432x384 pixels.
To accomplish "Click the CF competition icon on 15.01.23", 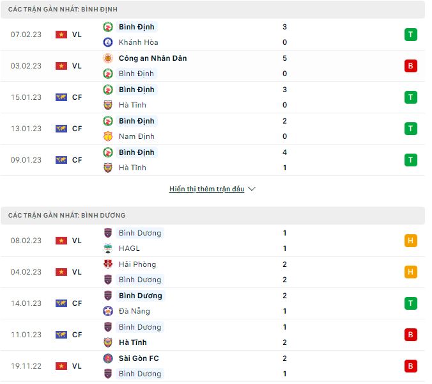I will (x=61, y=97).
